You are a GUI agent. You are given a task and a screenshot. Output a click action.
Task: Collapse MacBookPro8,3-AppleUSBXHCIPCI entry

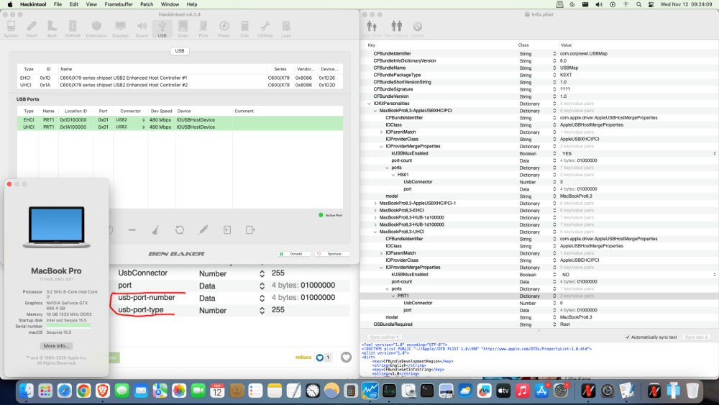(x=375, y=111)
